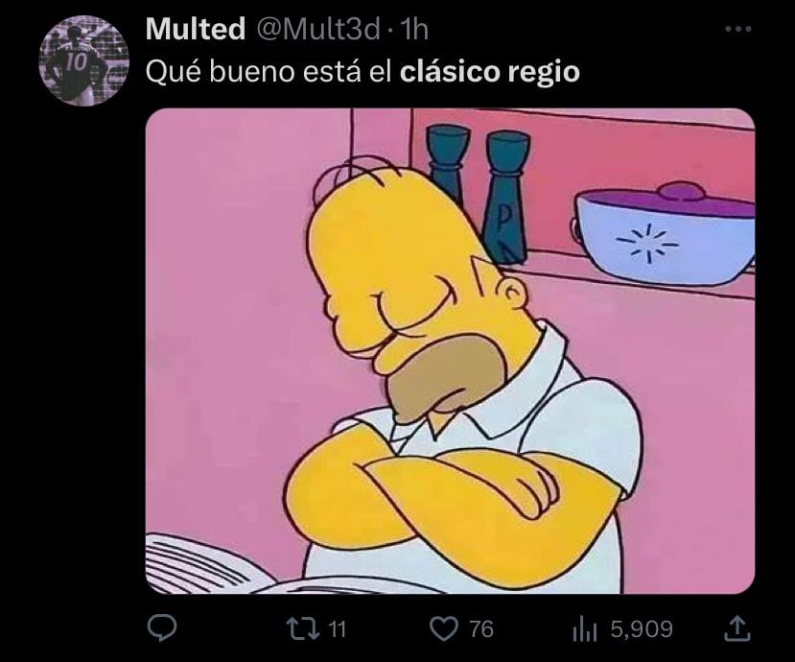Click the tweet text "Qué bueno está el"
This screenshot has height=662, width=795.
pos(269,72)
